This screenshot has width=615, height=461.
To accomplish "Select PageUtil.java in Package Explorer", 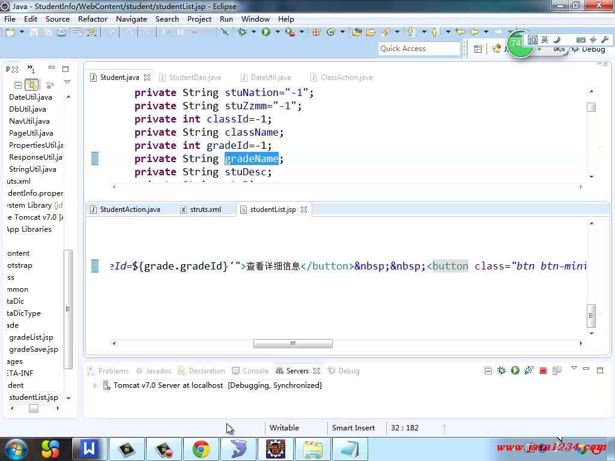I will click(x=31, y=133).
